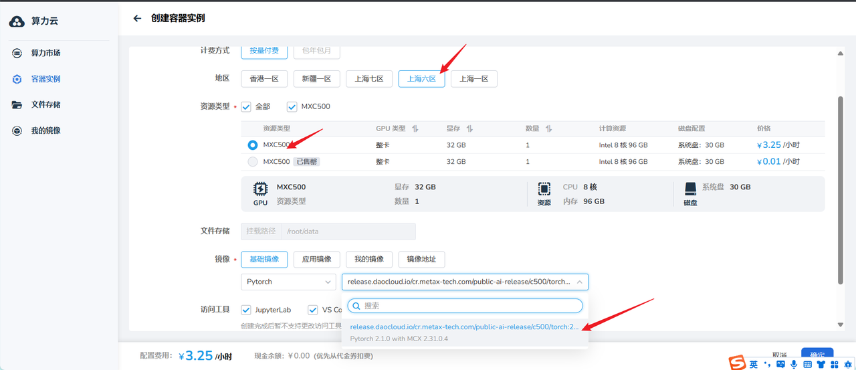The width and height of the screenshot is (856, 370).
Task: Choose the 新疆一区 region
Action: click(x=317, y=79)
